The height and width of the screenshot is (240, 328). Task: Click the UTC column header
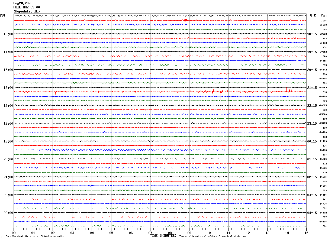point(313,15)
